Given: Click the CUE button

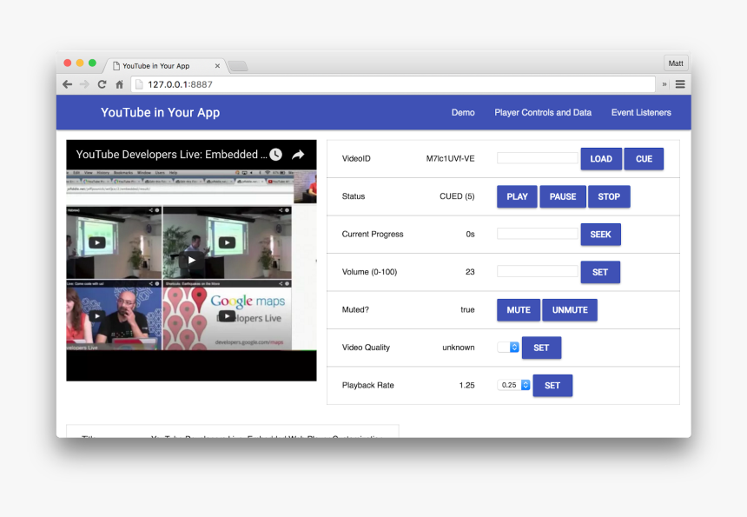Looking at the screenshot, I should (644, 159).
